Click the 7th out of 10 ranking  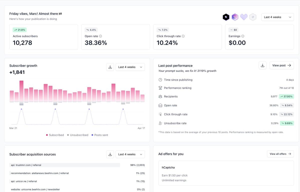286,88
